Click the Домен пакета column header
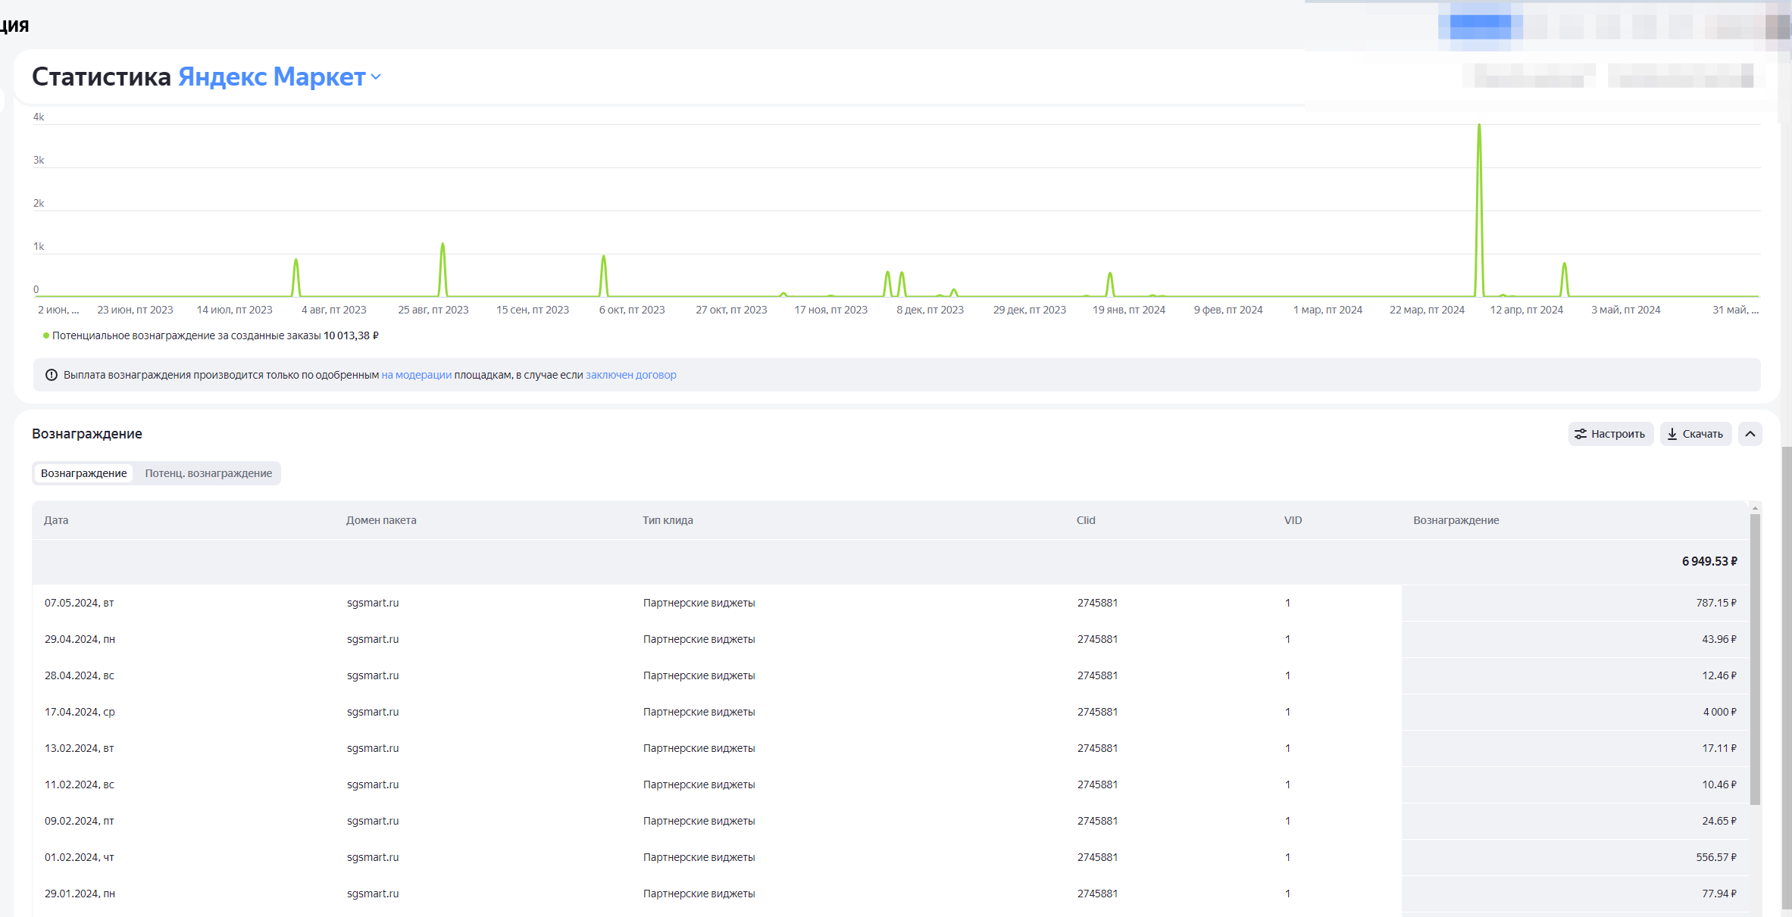 [381, 520]
